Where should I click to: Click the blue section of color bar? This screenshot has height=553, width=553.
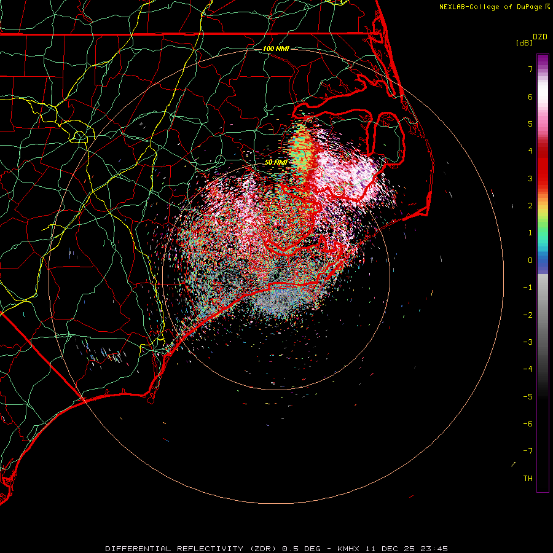tap(543, 261)
